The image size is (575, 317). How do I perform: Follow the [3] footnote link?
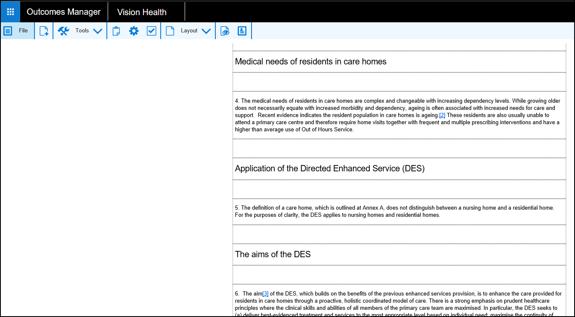pos(265,293)
